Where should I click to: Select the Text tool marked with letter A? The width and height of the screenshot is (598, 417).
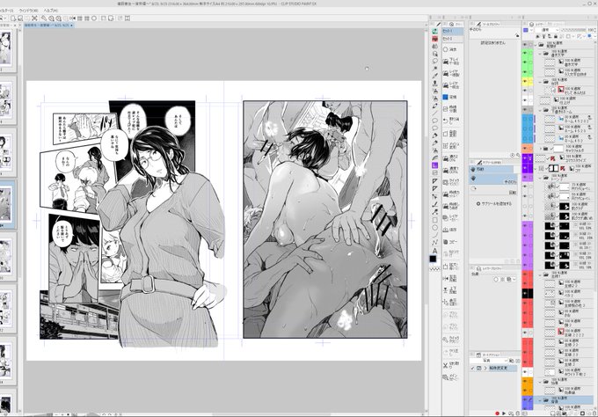tap(434, 251)
